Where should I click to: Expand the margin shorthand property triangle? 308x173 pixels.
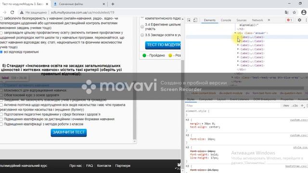pyautogui.click(x=202, y=124)
